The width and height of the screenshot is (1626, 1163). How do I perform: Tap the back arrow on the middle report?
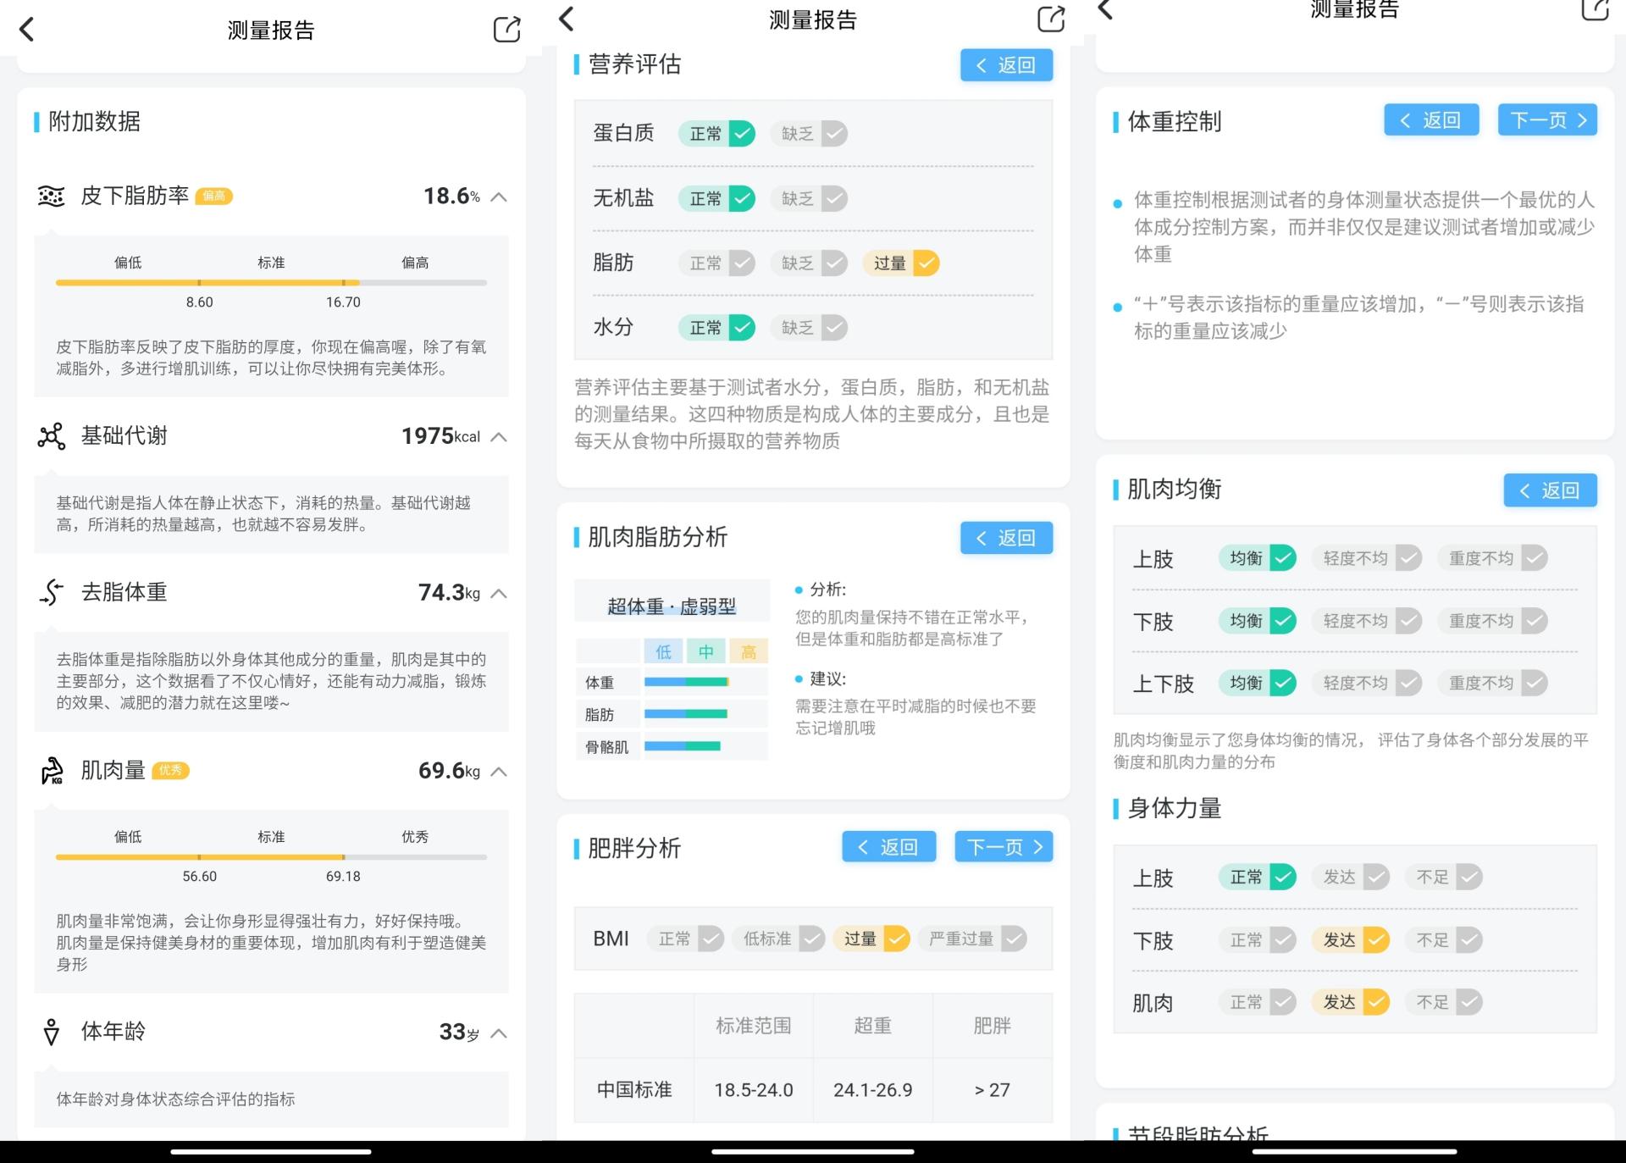(x=566, y=19)
